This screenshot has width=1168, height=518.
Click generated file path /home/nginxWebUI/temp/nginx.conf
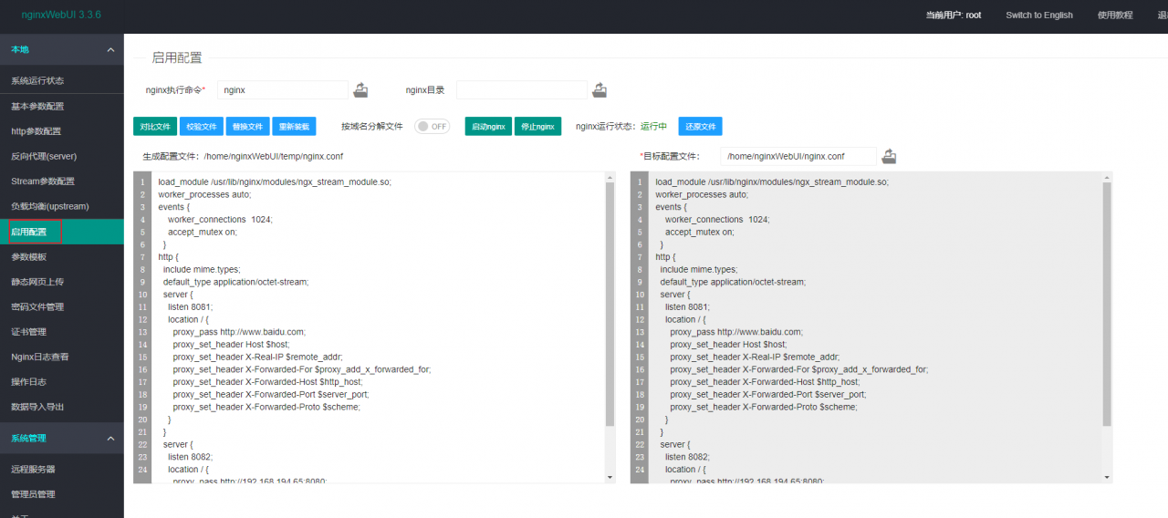(x=274, y=157)
